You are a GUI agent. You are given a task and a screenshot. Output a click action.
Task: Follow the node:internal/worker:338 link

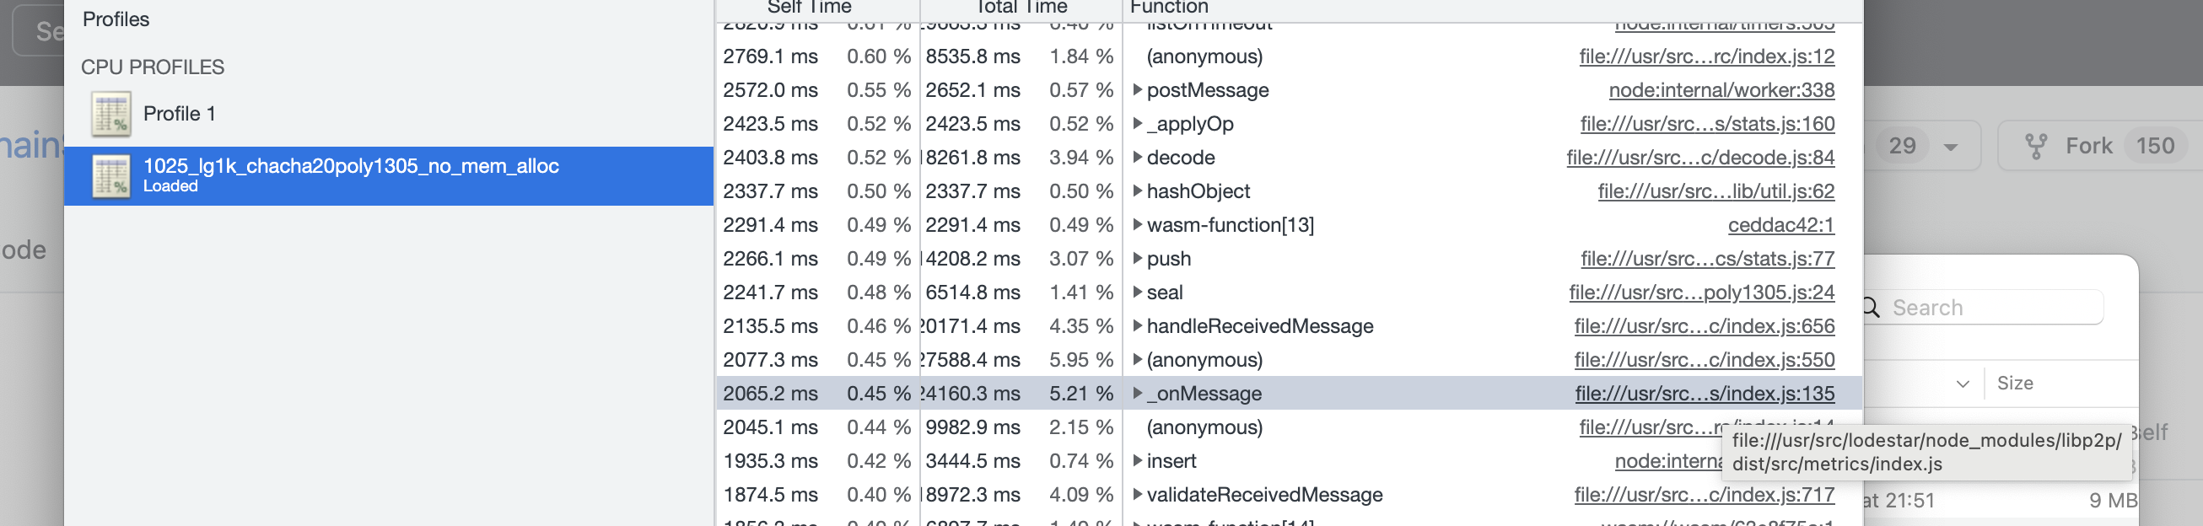point(1721,90)
